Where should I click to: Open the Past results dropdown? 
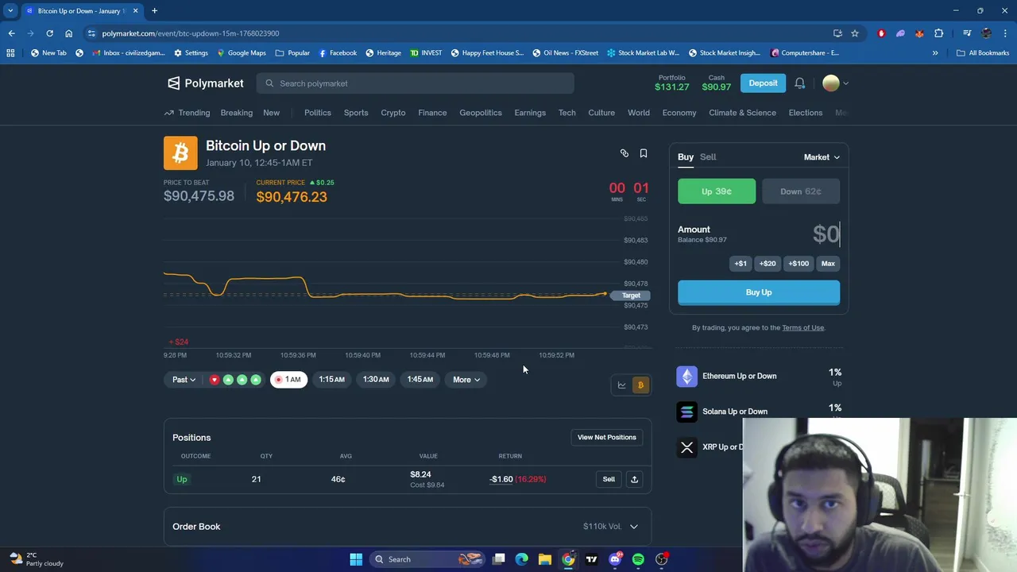184,380
